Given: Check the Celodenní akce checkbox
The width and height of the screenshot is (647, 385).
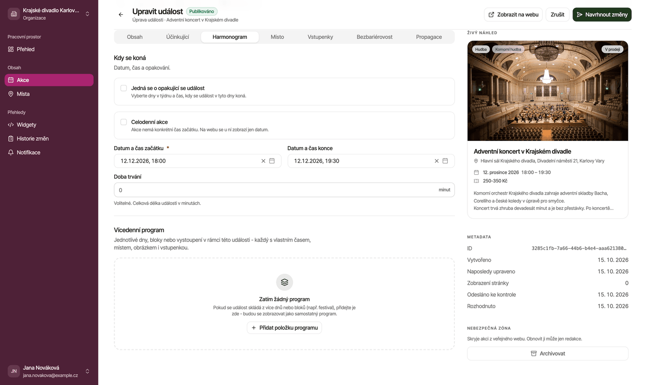Looking at the screenshot, I should pos(123,122).
